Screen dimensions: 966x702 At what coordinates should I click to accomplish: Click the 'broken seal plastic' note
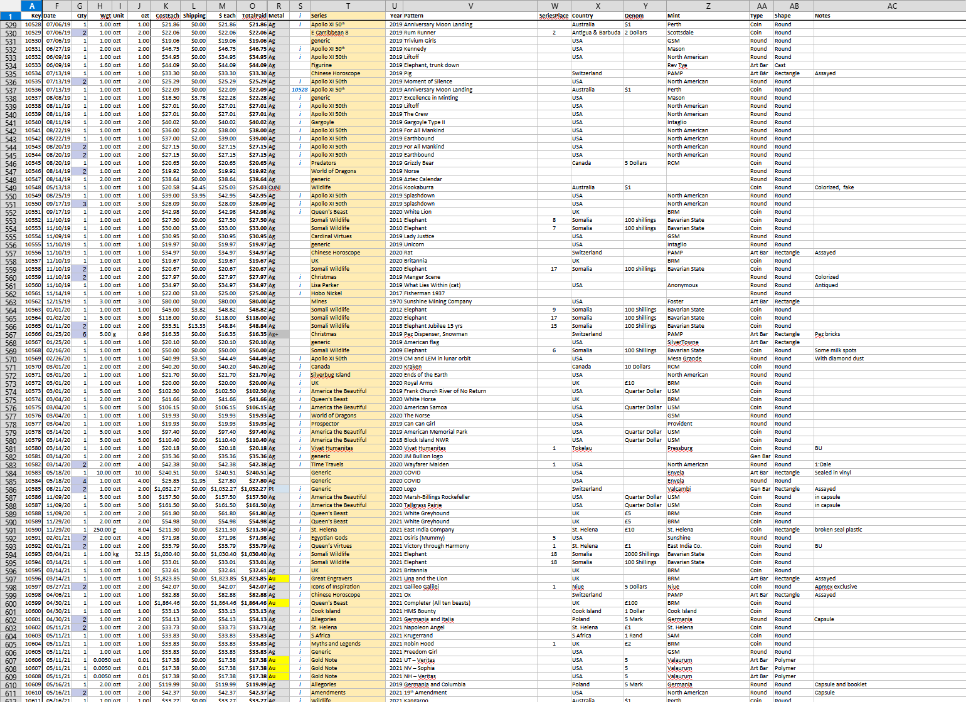click(x=892, y=530)
